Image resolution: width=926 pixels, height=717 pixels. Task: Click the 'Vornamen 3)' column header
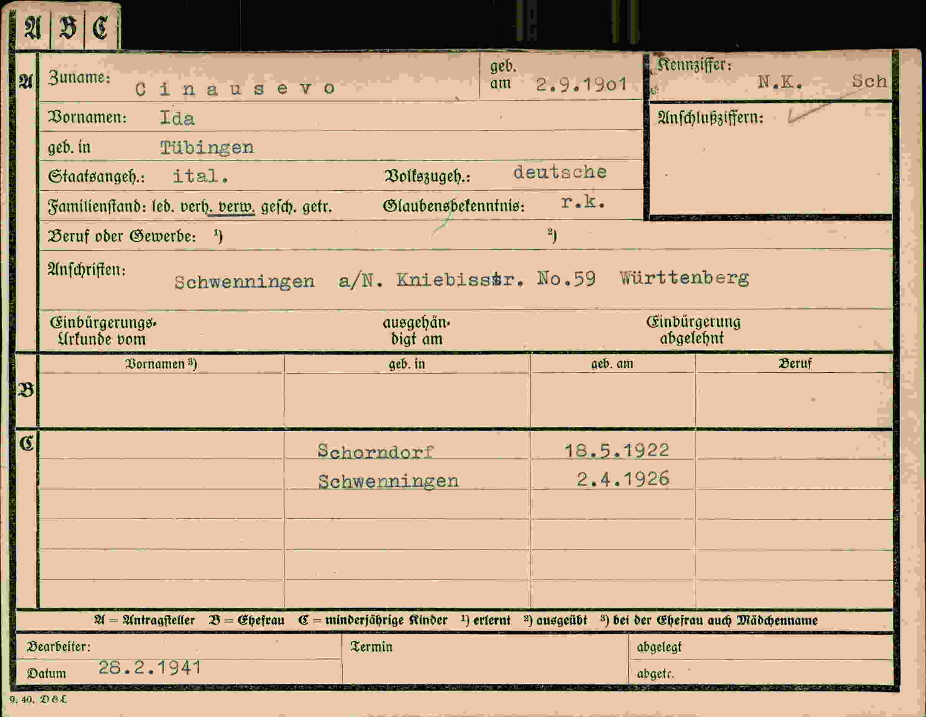161,364
